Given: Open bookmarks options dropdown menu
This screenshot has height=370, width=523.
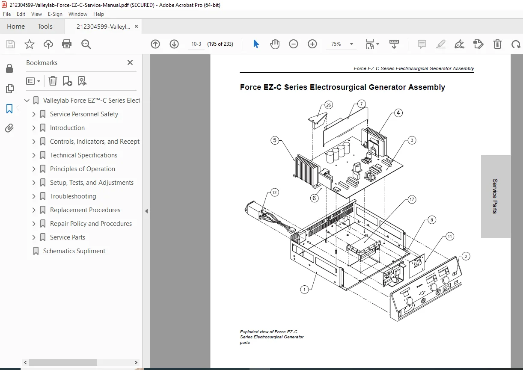Looking at the screenshot, I should (33, 81).
